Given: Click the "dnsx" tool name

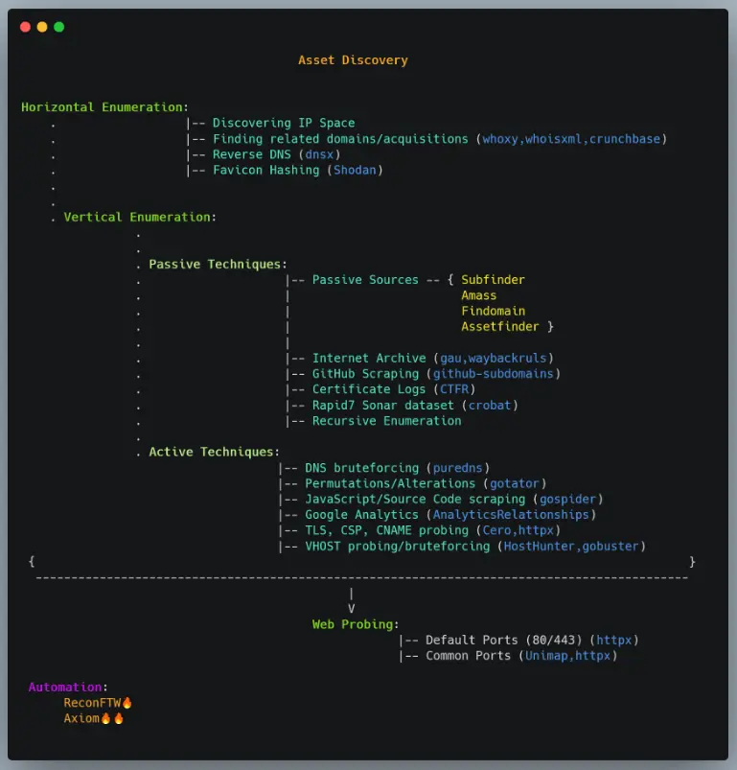Looking at the screenshot, I should [x=319, y=154].
